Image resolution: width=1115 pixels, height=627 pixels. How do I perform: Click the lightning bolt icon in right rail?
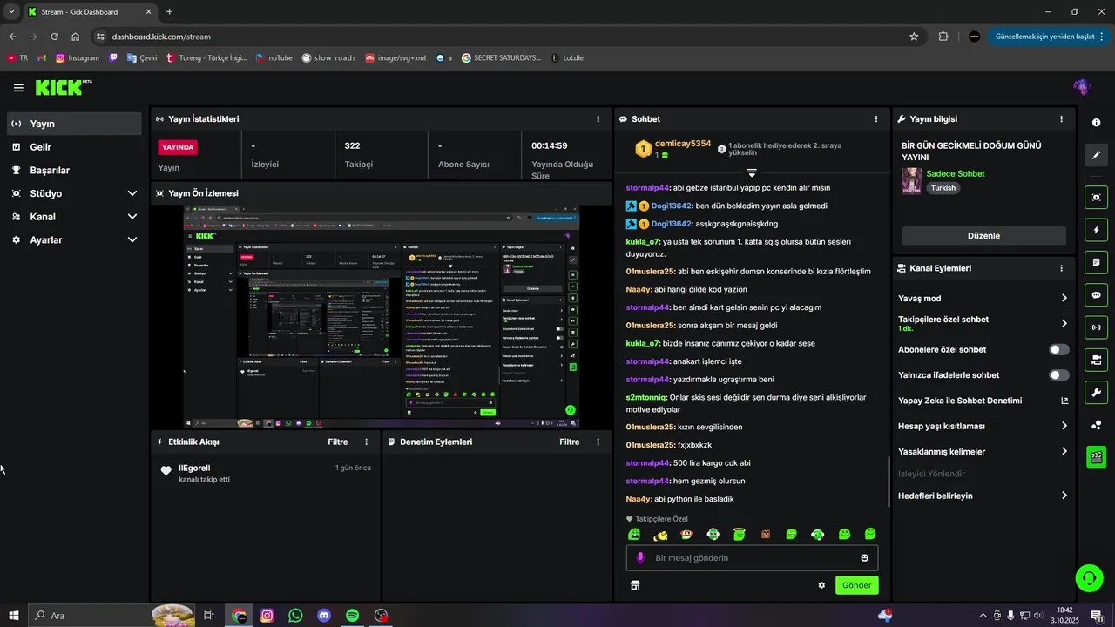click(x=1097, y=230)
